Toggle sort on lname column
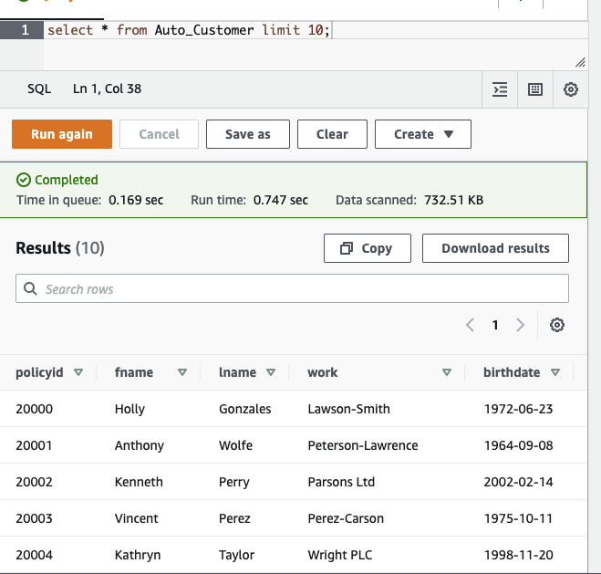 (271, 372)
